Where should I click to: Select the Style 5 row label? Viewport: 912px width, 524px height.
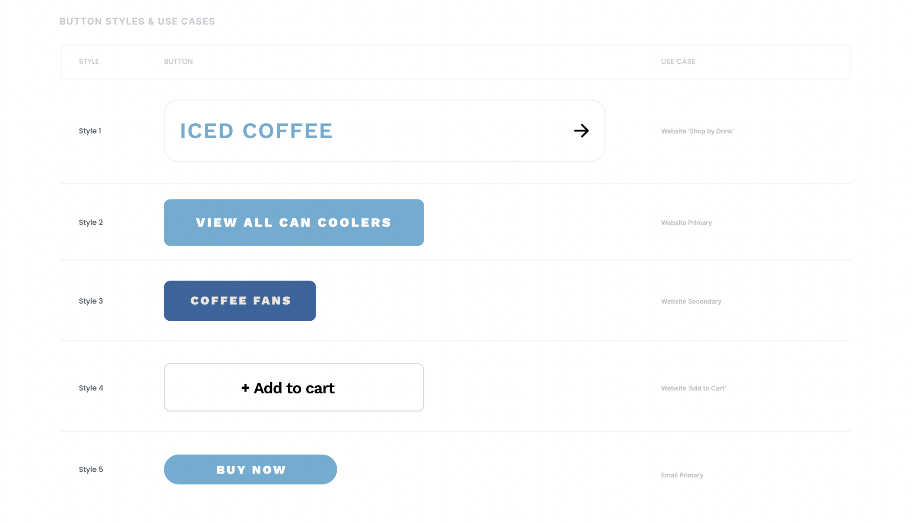91,469
